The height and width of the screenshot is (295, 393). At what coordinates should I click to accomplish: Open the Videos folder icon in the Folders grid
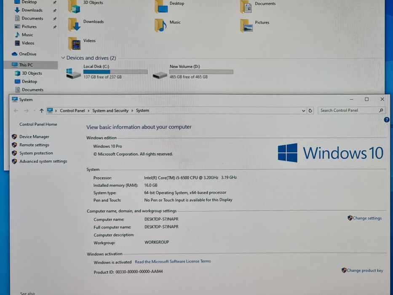pyautogui.click(x=74, y=43)
